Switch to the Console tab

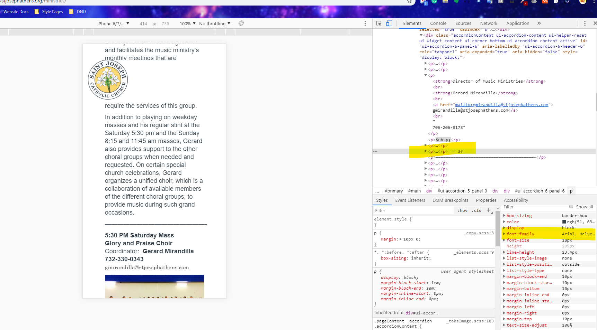(438, 23)
